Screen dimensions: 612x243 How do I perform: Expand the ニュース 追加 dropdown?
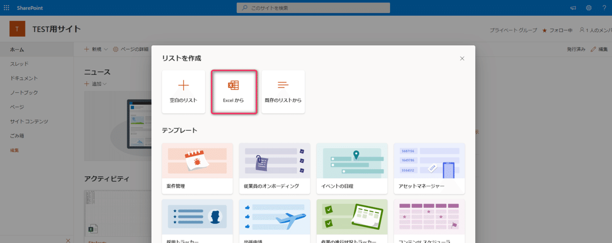95,83
